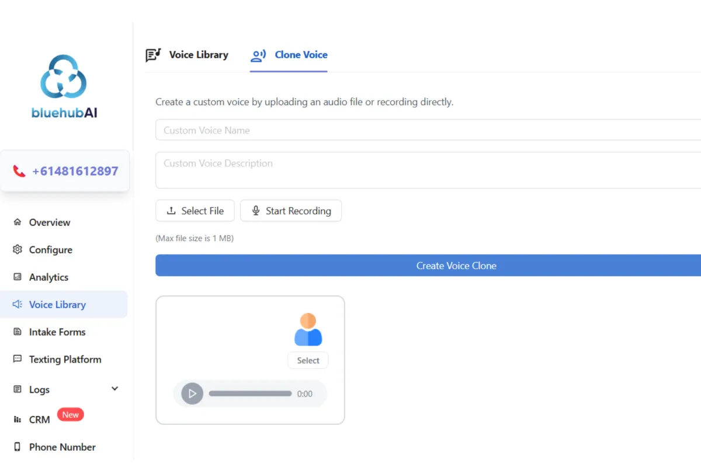Expand the Logs menu chevron
This screenshot has width=701, height=467.
(x=115, y=389)
